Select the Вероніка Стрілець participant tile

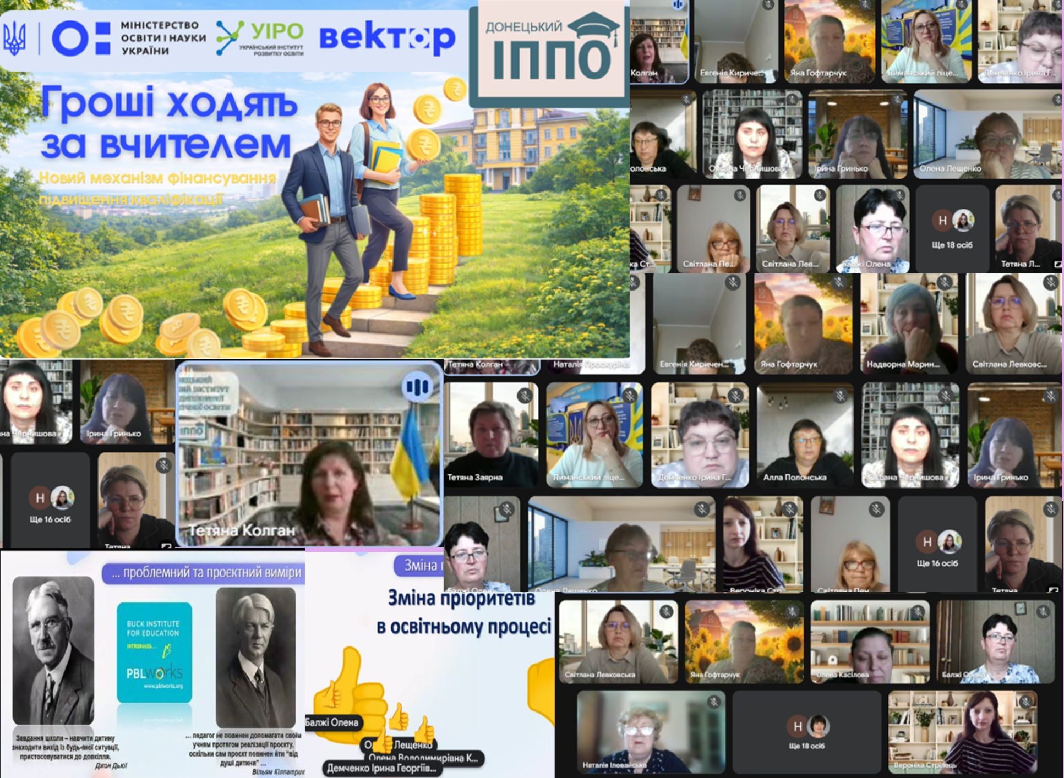click(x=963, y=732)
